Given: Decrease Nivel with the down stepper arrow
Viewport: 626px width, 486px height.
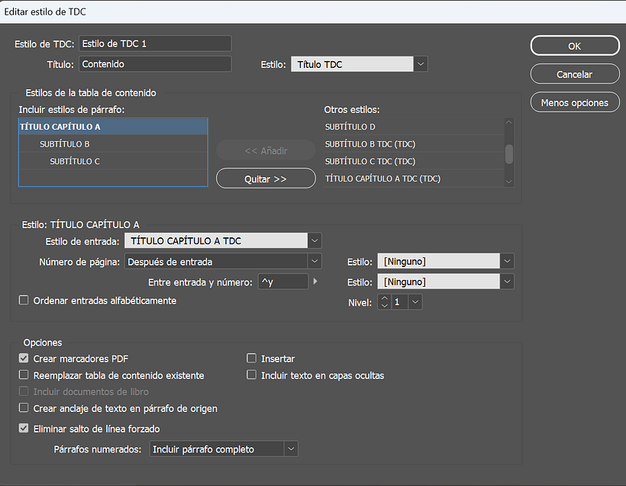Looking at the screenshot, I should tap(384, 306).
